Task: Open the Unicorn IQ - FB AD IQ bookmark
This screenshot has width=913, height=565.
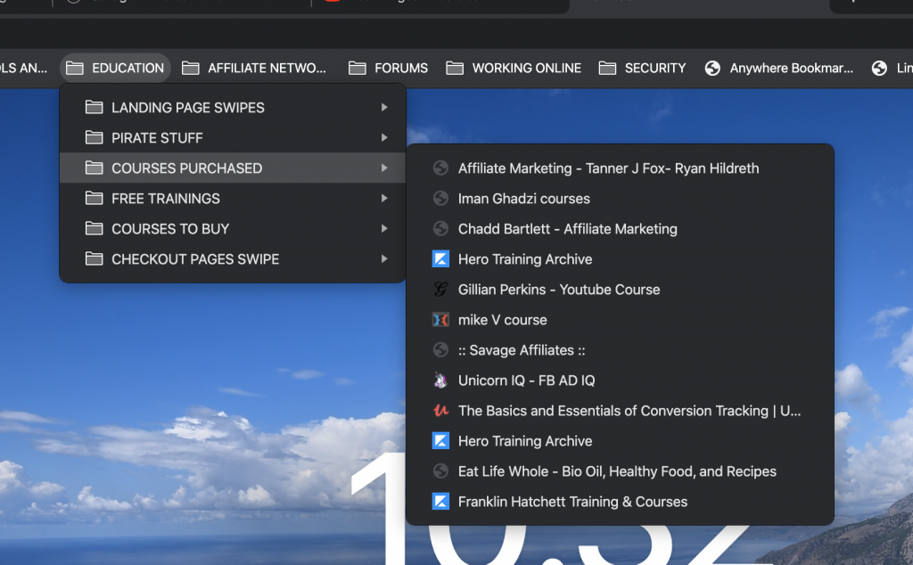Action: point(621,380)
